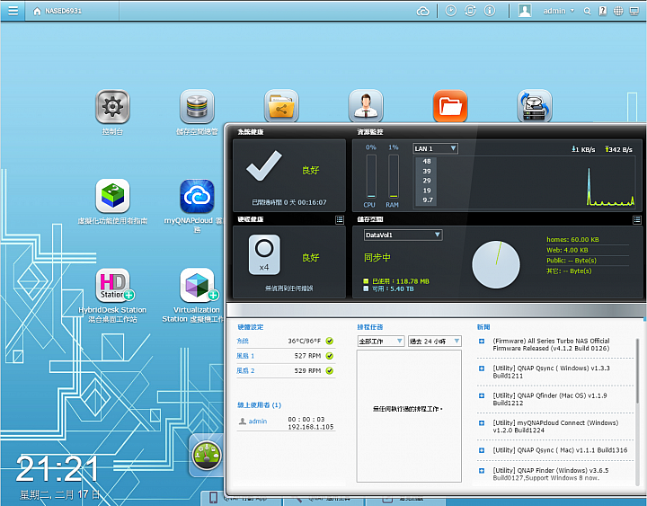Open the Backup Station drive icon
Screen dimensions: 647x506
click(535, 106)
